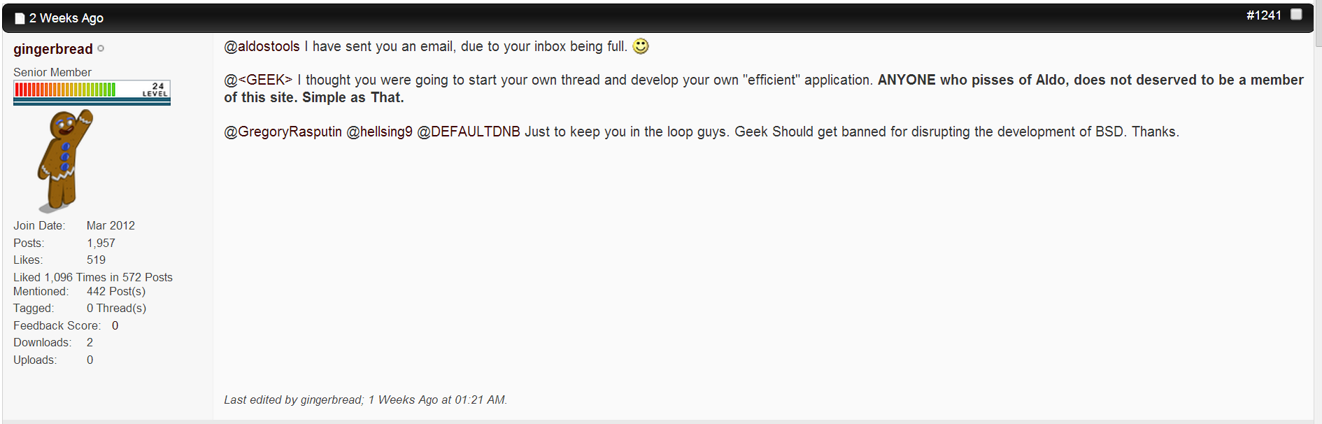Open the gingerbread username menu
1322x424 pixels.
pos(53,49)
